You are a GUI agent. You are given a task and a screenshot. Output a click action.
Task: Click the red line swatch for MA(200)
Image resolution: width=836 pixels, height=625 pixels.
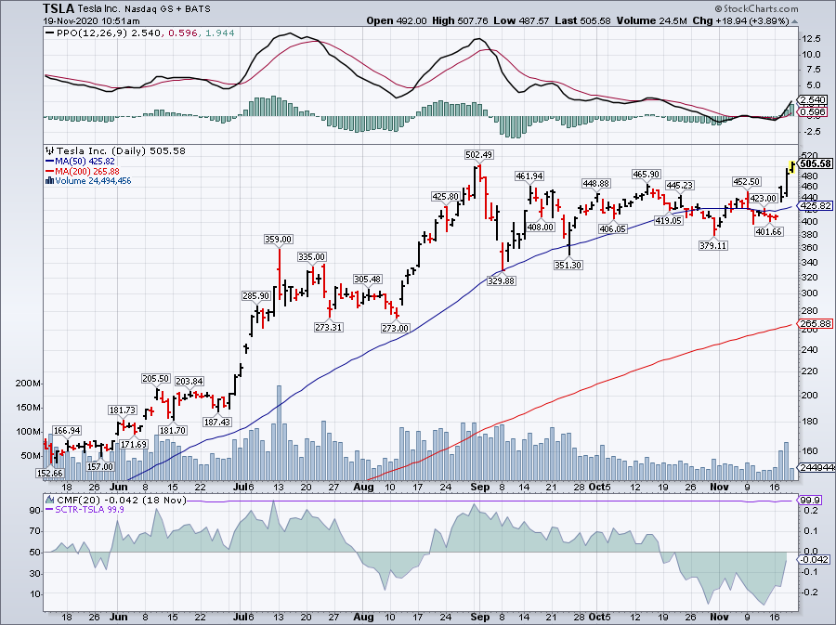(50, 171)
